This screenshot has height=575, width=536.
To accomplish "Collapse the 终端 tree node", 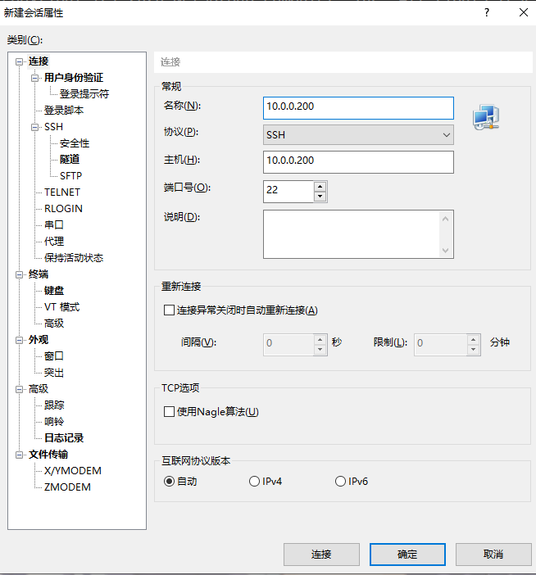I will pos(19,274).
